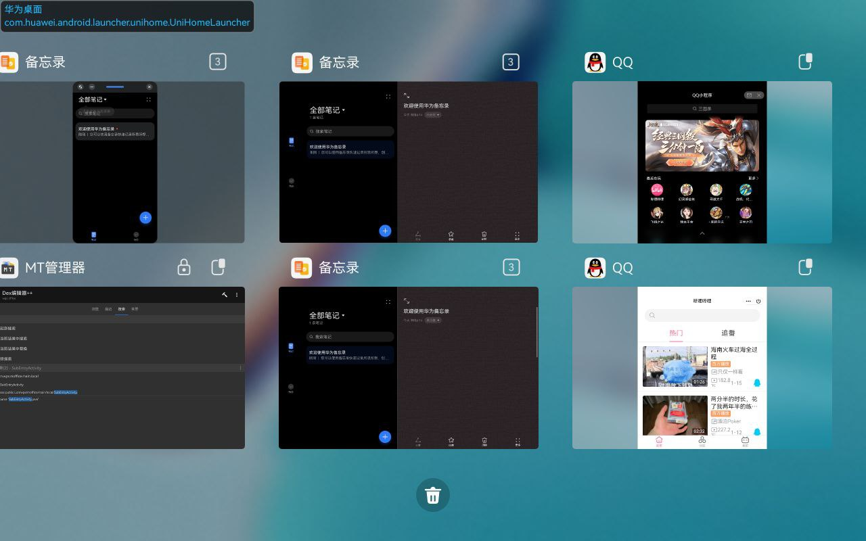This screenshot has width=866, height=541.
Task: Tap the 备忘录 app icon on the lower-row card
Action: point(302,268)
